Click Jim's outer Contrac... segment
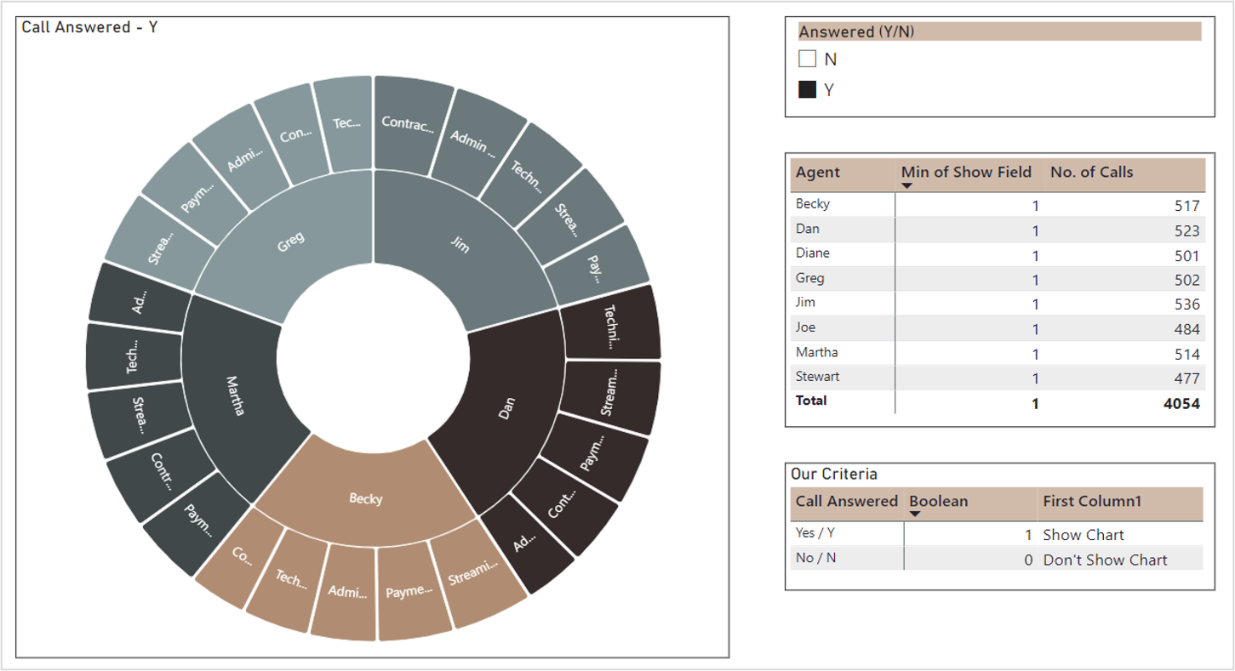Image resolution: width=1235 pixels, height=671 pixels. click(407, 124)
